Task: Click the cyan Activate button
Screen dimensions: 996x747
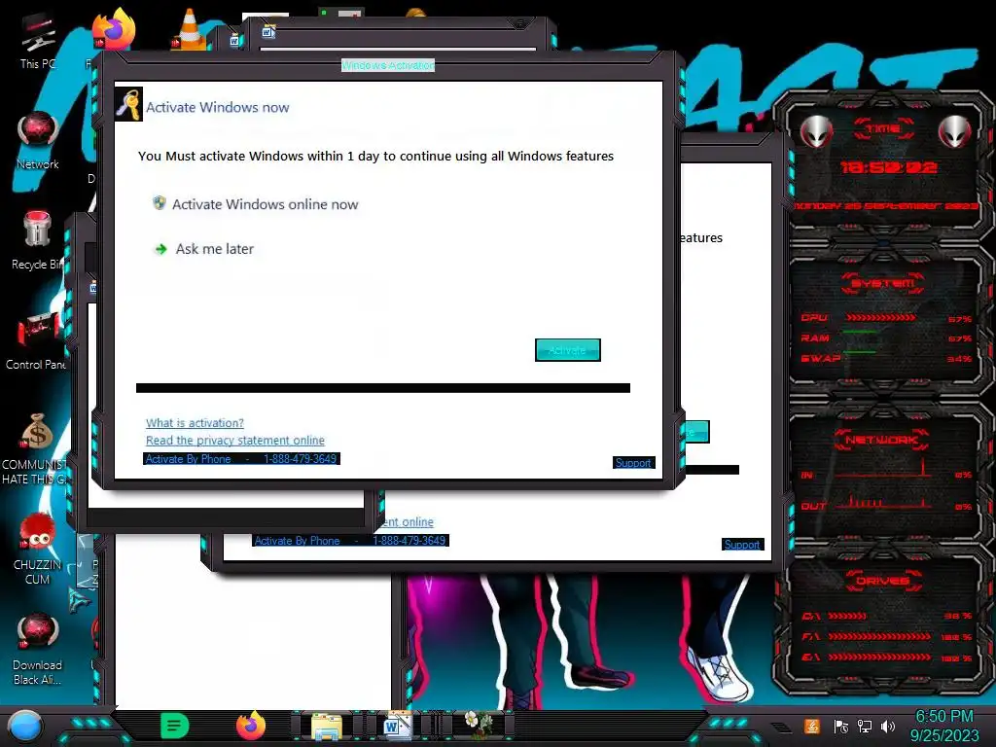Action: point(568,350)
